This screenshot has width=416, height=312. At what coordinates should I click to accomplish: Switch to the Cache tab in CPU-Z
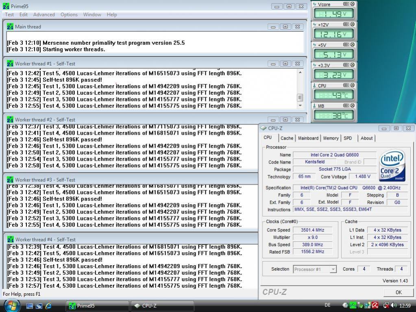click(x=287, y=138)
